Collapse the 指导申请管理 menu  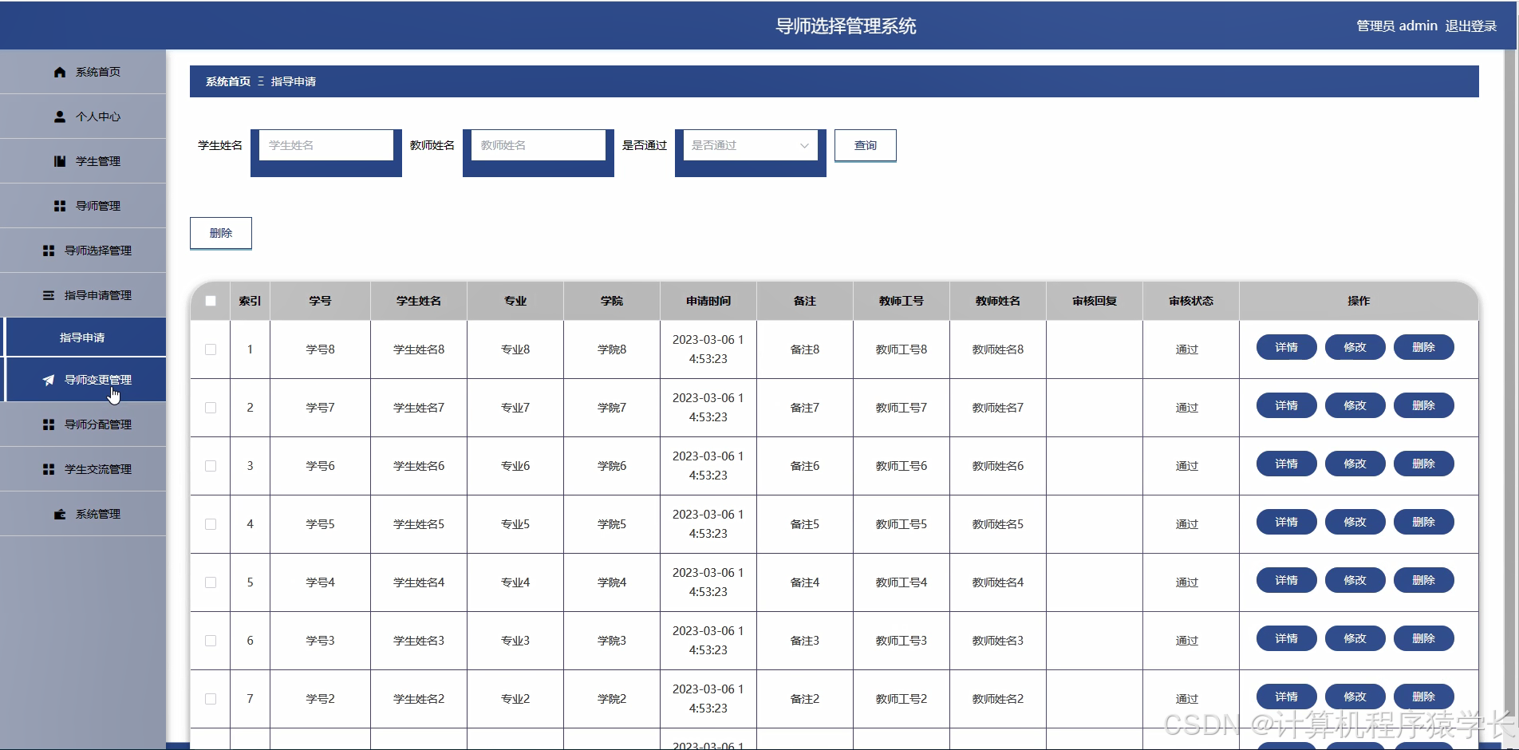(83, 295)
